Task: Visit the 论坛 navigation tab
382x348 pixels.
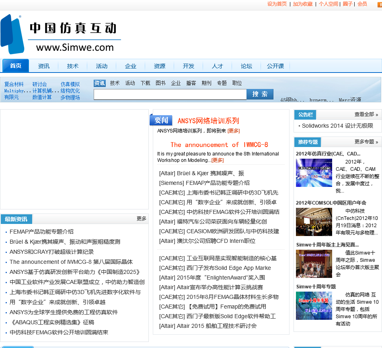Action: click(246, 66)
